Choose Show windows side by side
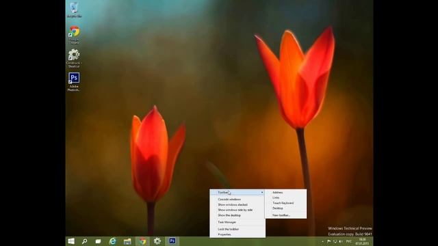 pos(237,210)
